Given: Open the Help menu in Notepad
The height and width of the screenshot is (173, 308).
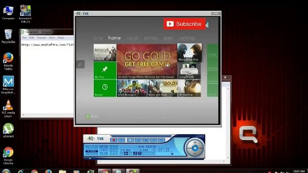Looking at the screenshot, I should 61,37.
